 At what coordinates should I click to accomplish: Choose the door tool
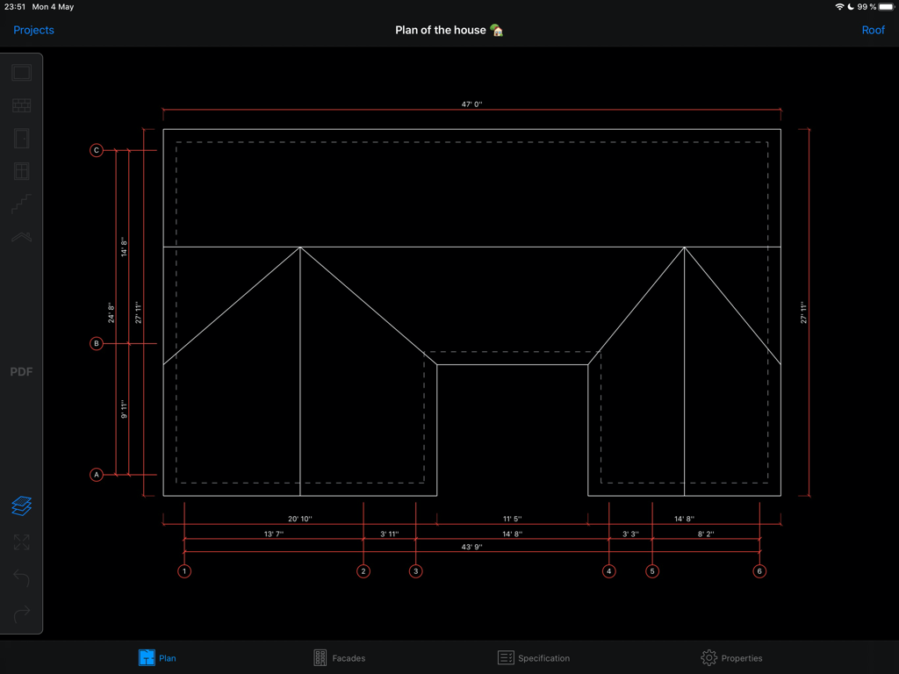click(x=21, y=139)
